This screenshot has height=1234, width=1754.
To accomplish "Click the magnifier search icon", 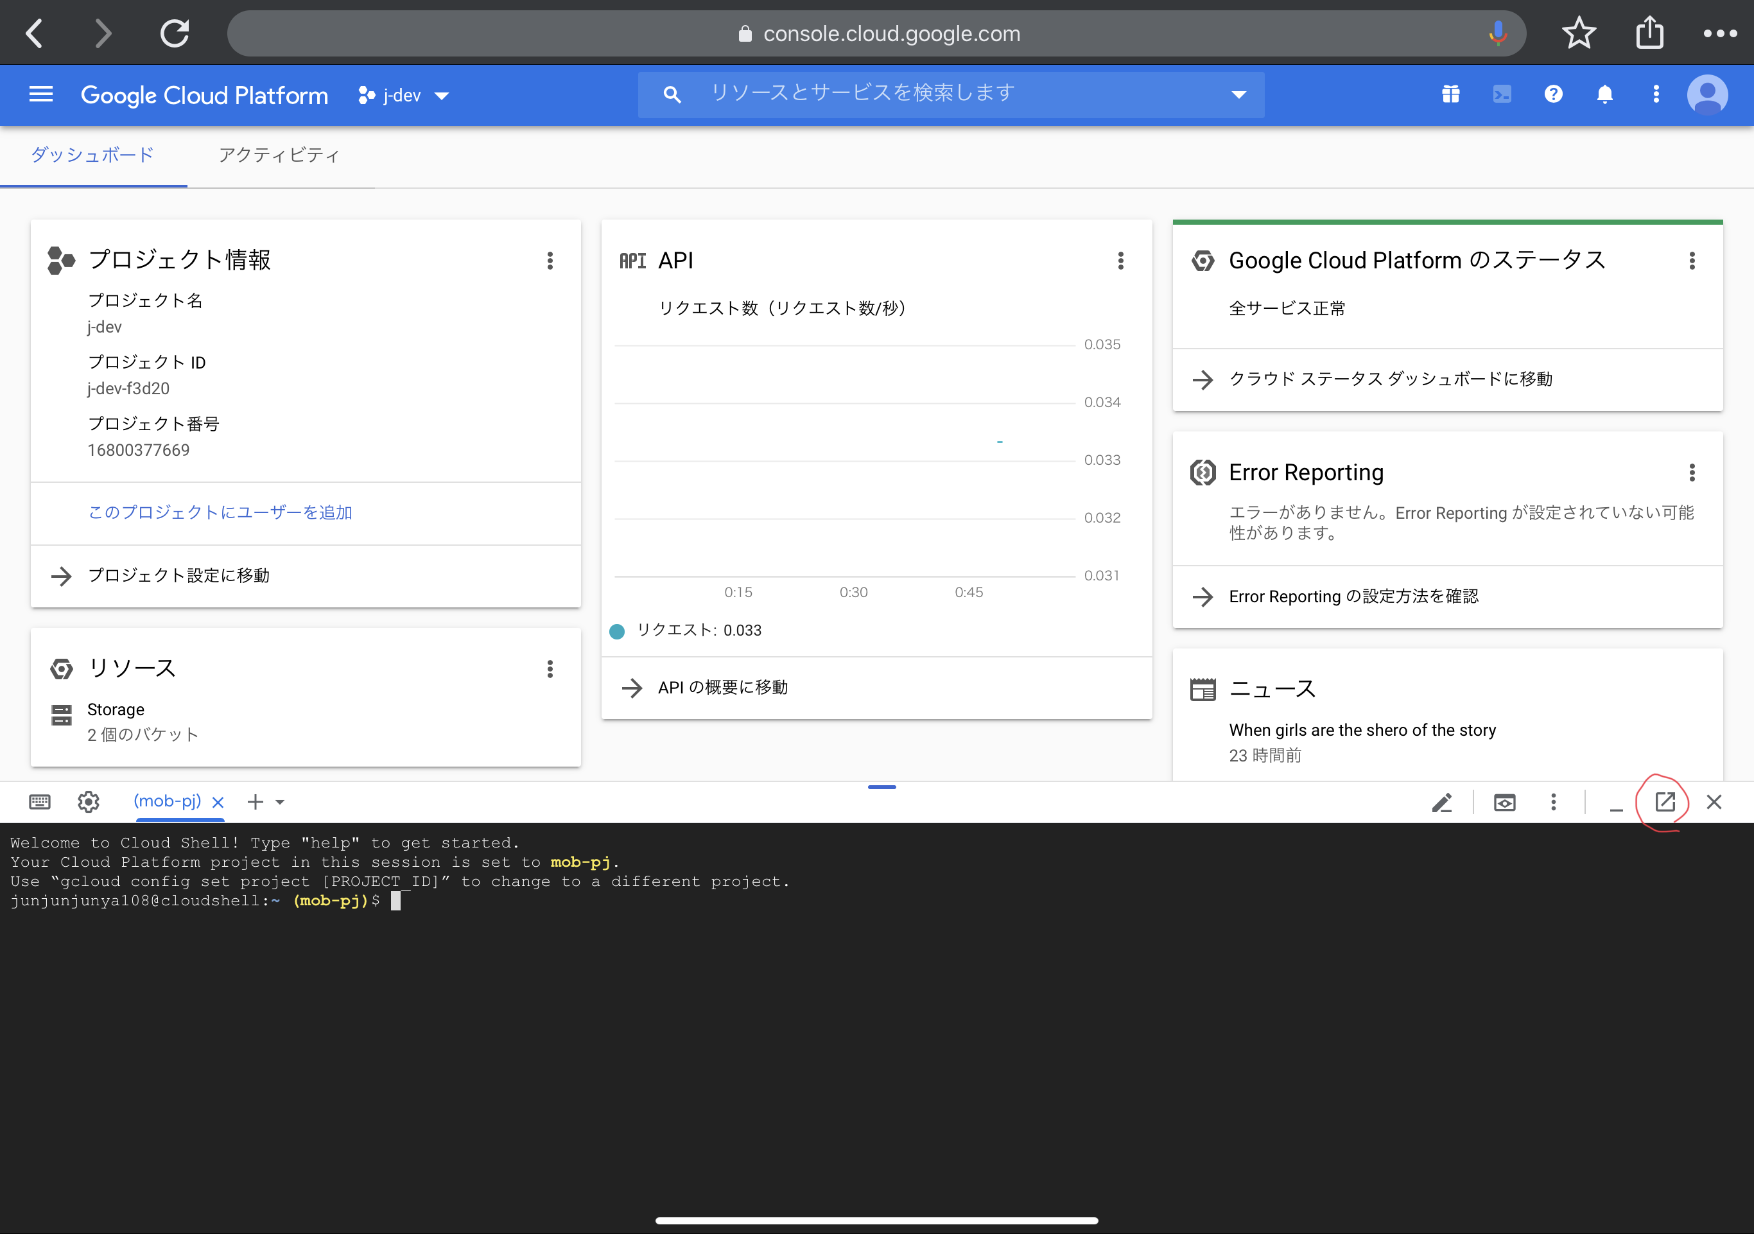I will point(672,95).
